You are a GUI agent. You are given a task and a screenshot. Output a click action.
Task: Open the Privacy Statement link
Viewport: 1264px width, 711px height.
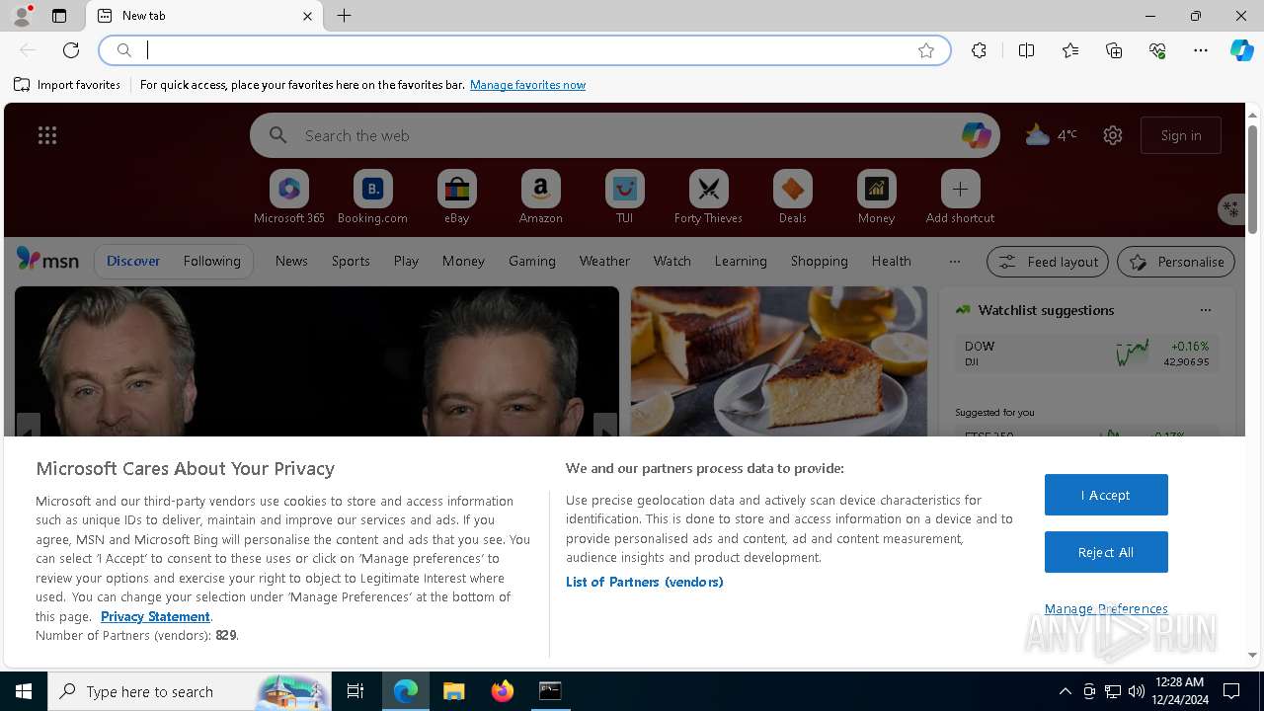point(155,616)
